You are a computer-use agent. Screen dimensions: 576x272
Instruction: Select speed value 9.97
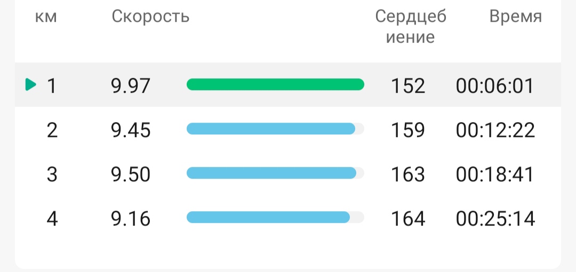[x=131, y=86]
